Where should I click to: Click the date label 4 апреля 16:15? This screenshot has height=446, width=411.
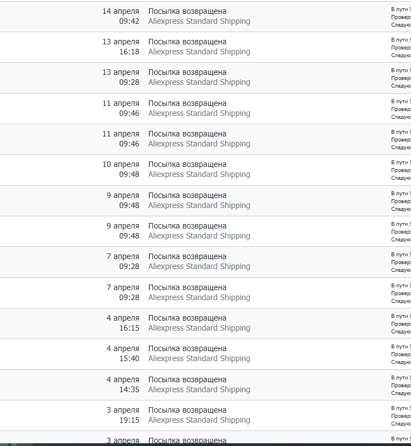point(123,323)
